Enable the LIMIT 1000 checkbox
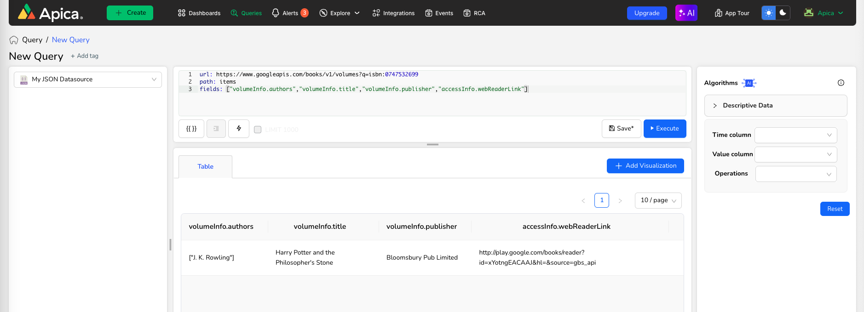This screenshot has width=864, height=312. tap(258, 130)
